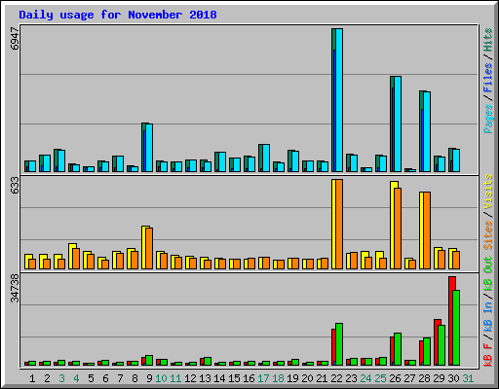Image resolution: width=499 pixels, height=389 pixels.
Task: Click green weekend day 24 axis label
Action: 365,378
